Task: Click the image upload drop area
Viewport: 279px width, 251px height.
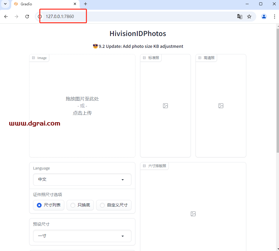Action: pos(82,106)
